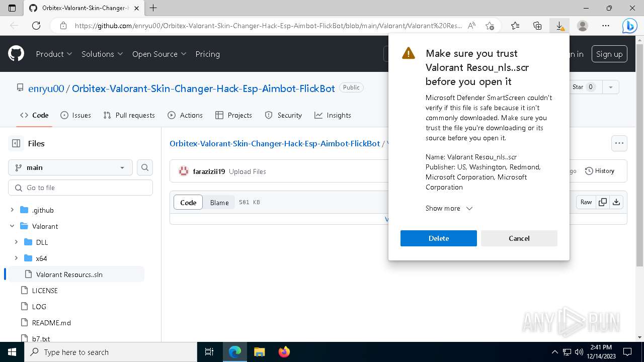Open LICENSE file in tree
644x362 pixels.
click(x=45, y=291)
